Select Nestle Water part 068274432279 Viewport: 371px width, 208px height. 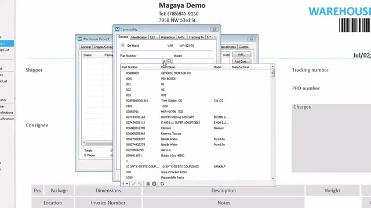(196, 144)
